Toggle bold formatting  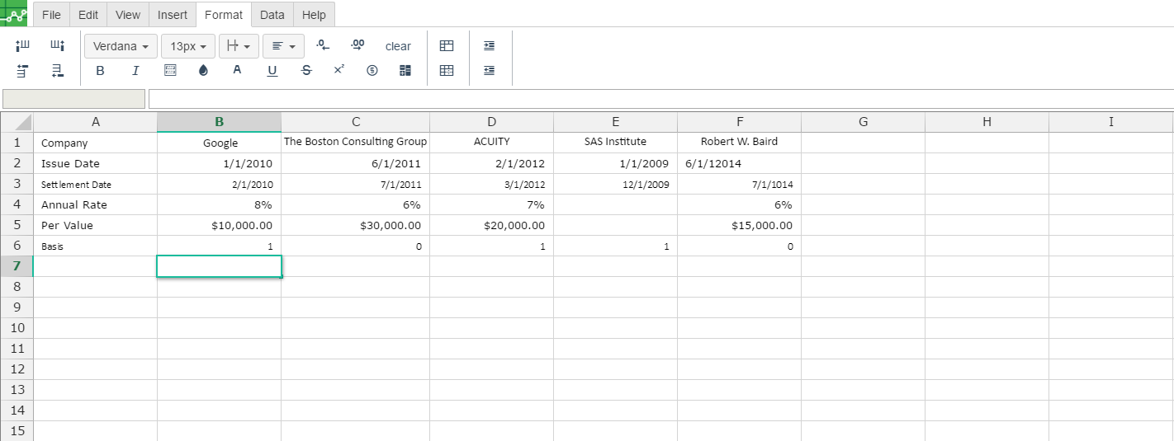[x=101, y=71]
